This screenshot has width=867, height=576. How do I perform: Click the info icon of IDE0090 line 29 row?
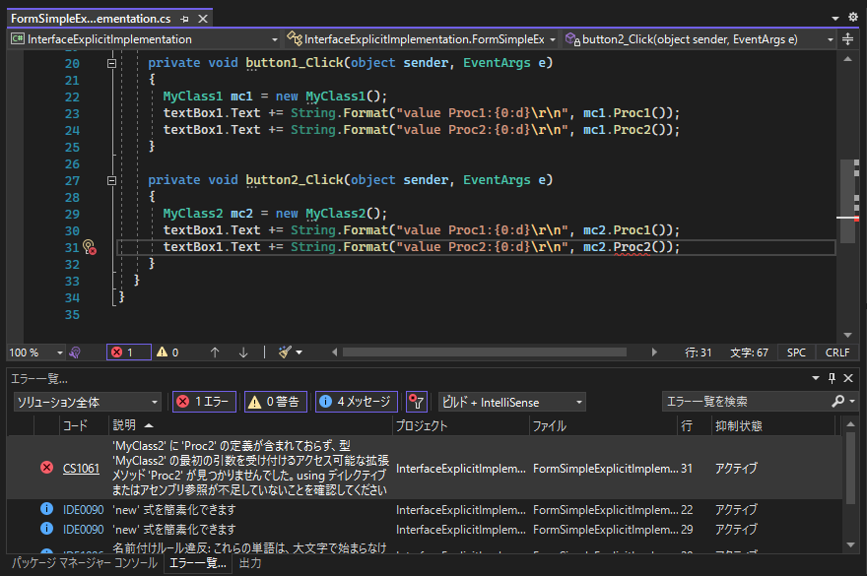(x=47, y=529)
